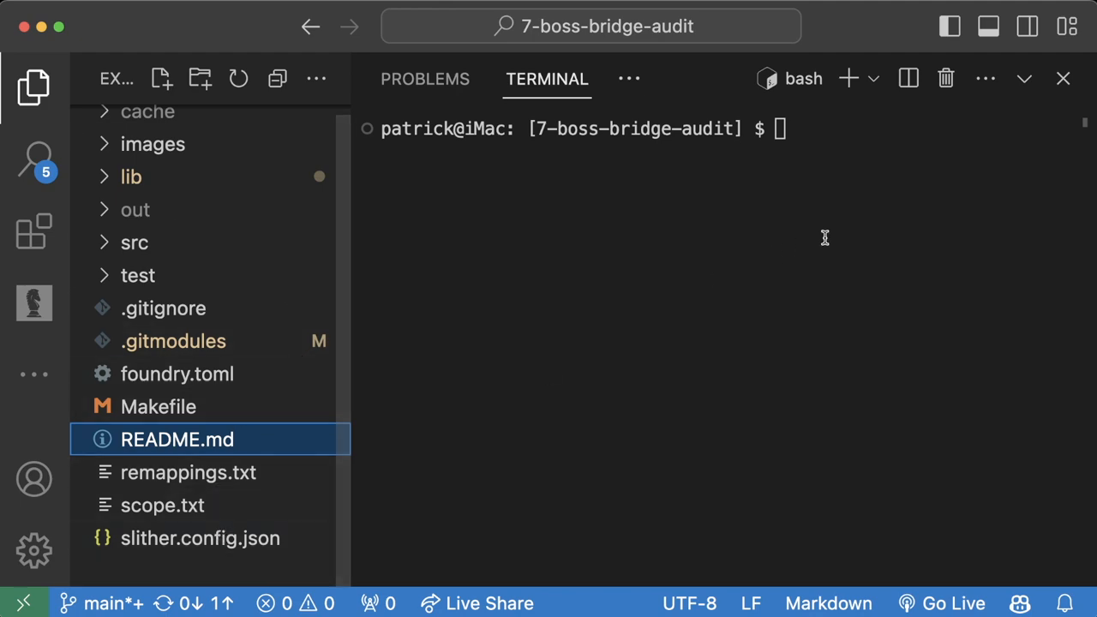This screenshot has height=617, width=1097.
Task: Toggle the bottom panel layout button
Action: coord(988,27)
